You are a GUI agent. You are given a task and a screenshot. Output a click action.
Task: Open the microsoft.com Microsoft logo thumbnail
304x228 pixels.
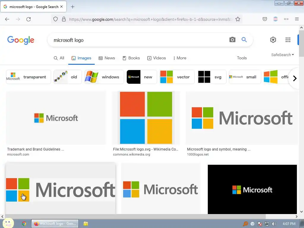[x=56, y=118]
